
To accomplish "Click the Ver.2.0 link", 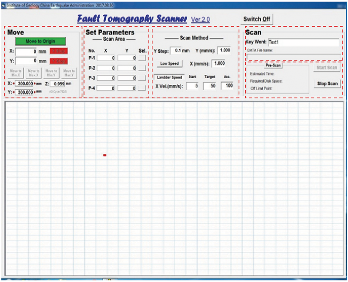I will (x=200, y=19).
